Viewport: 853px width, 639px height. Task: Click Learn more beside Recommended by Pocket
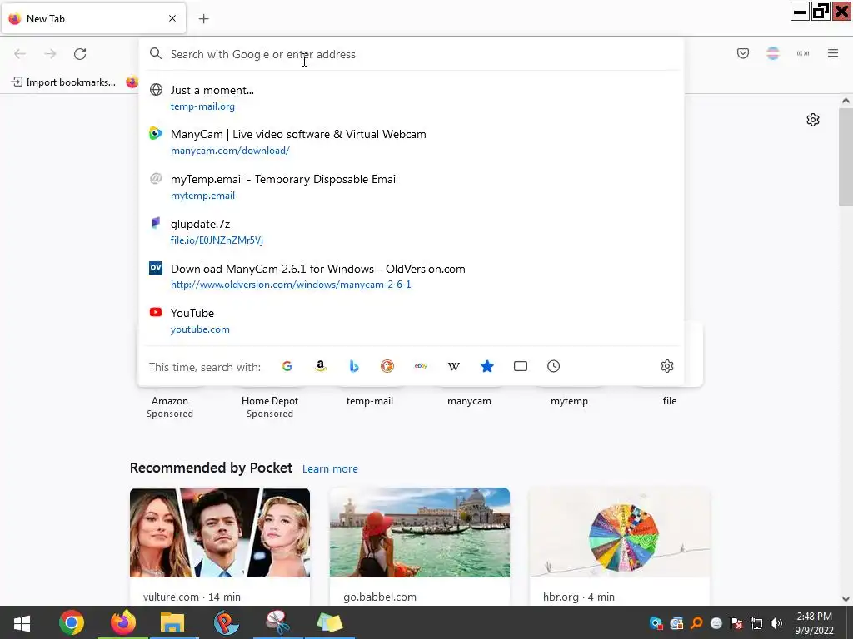[330, 469]
